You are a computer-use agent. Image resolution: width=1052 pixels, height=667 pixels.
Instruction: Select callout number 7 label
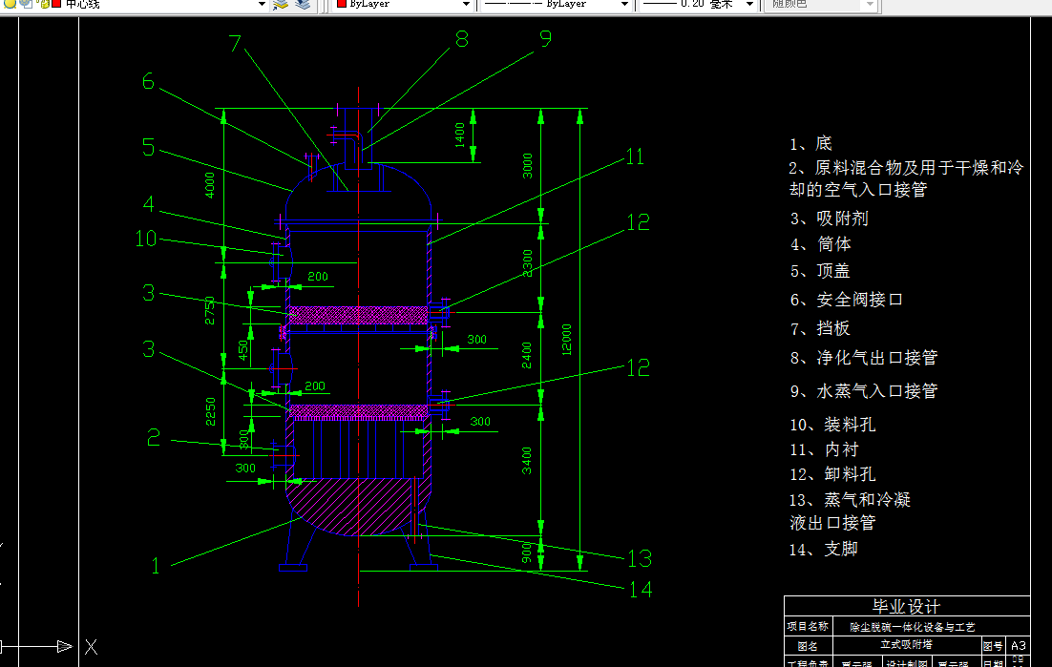point(235,44)
